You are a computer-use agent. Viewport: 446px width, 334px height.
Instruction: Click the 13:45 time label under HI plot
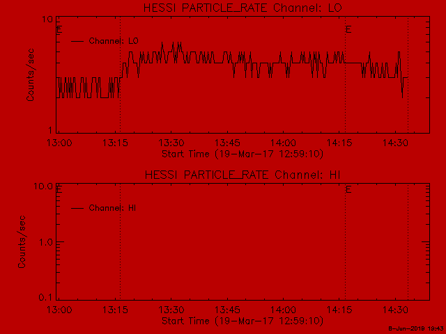tap(227, 310)
